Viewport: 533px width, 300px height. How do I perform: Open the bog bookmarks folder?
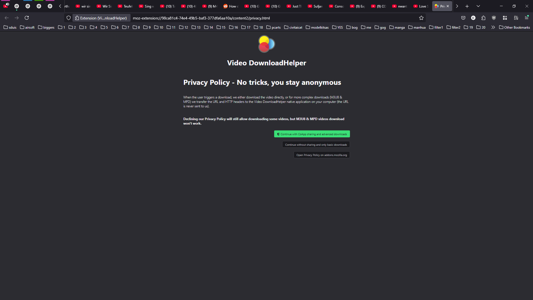[x=352, y=27]
